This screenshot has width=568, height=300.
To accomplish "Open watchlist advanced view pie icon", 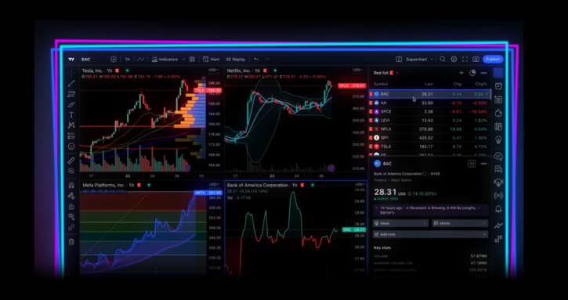I will (x=472, y=73).
